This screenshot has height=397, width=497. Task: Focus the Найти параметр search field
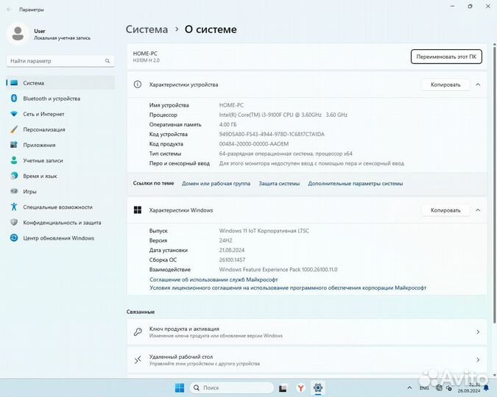(x=60, y=61)
